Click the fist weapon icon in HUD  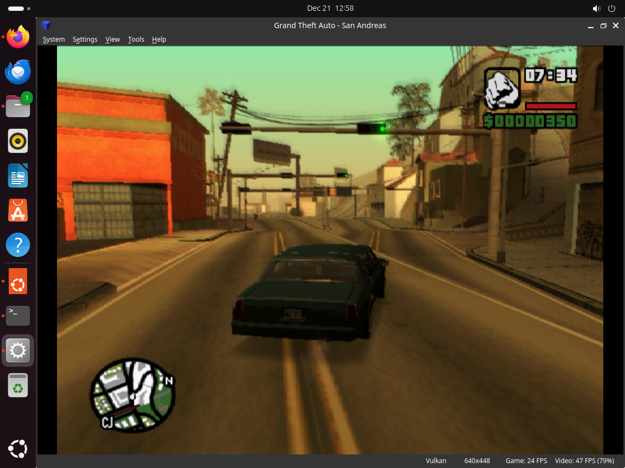502,89
